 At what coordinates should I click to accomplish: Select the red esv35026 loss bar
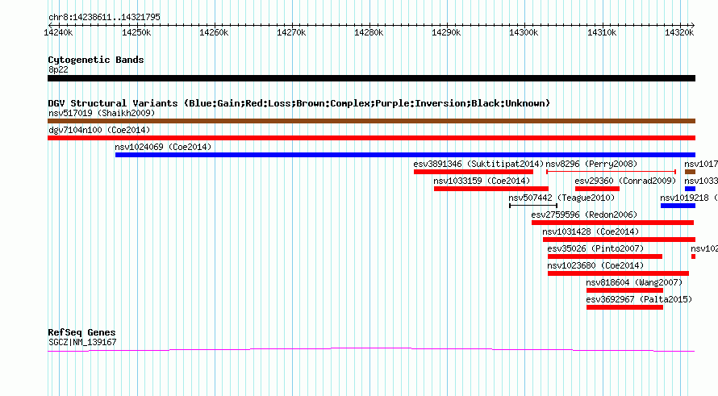click(605, 256)
